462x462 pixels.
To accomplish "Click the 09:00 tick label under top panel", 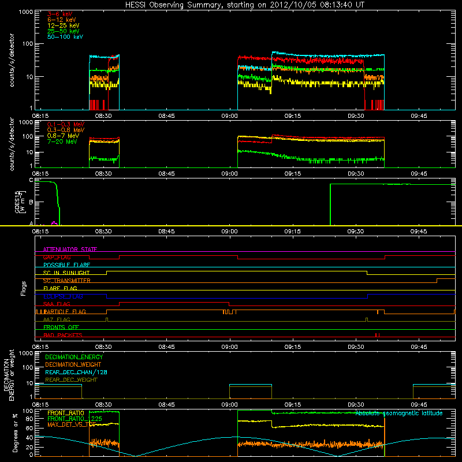I will pyautogui.click(x=229, y=116).
